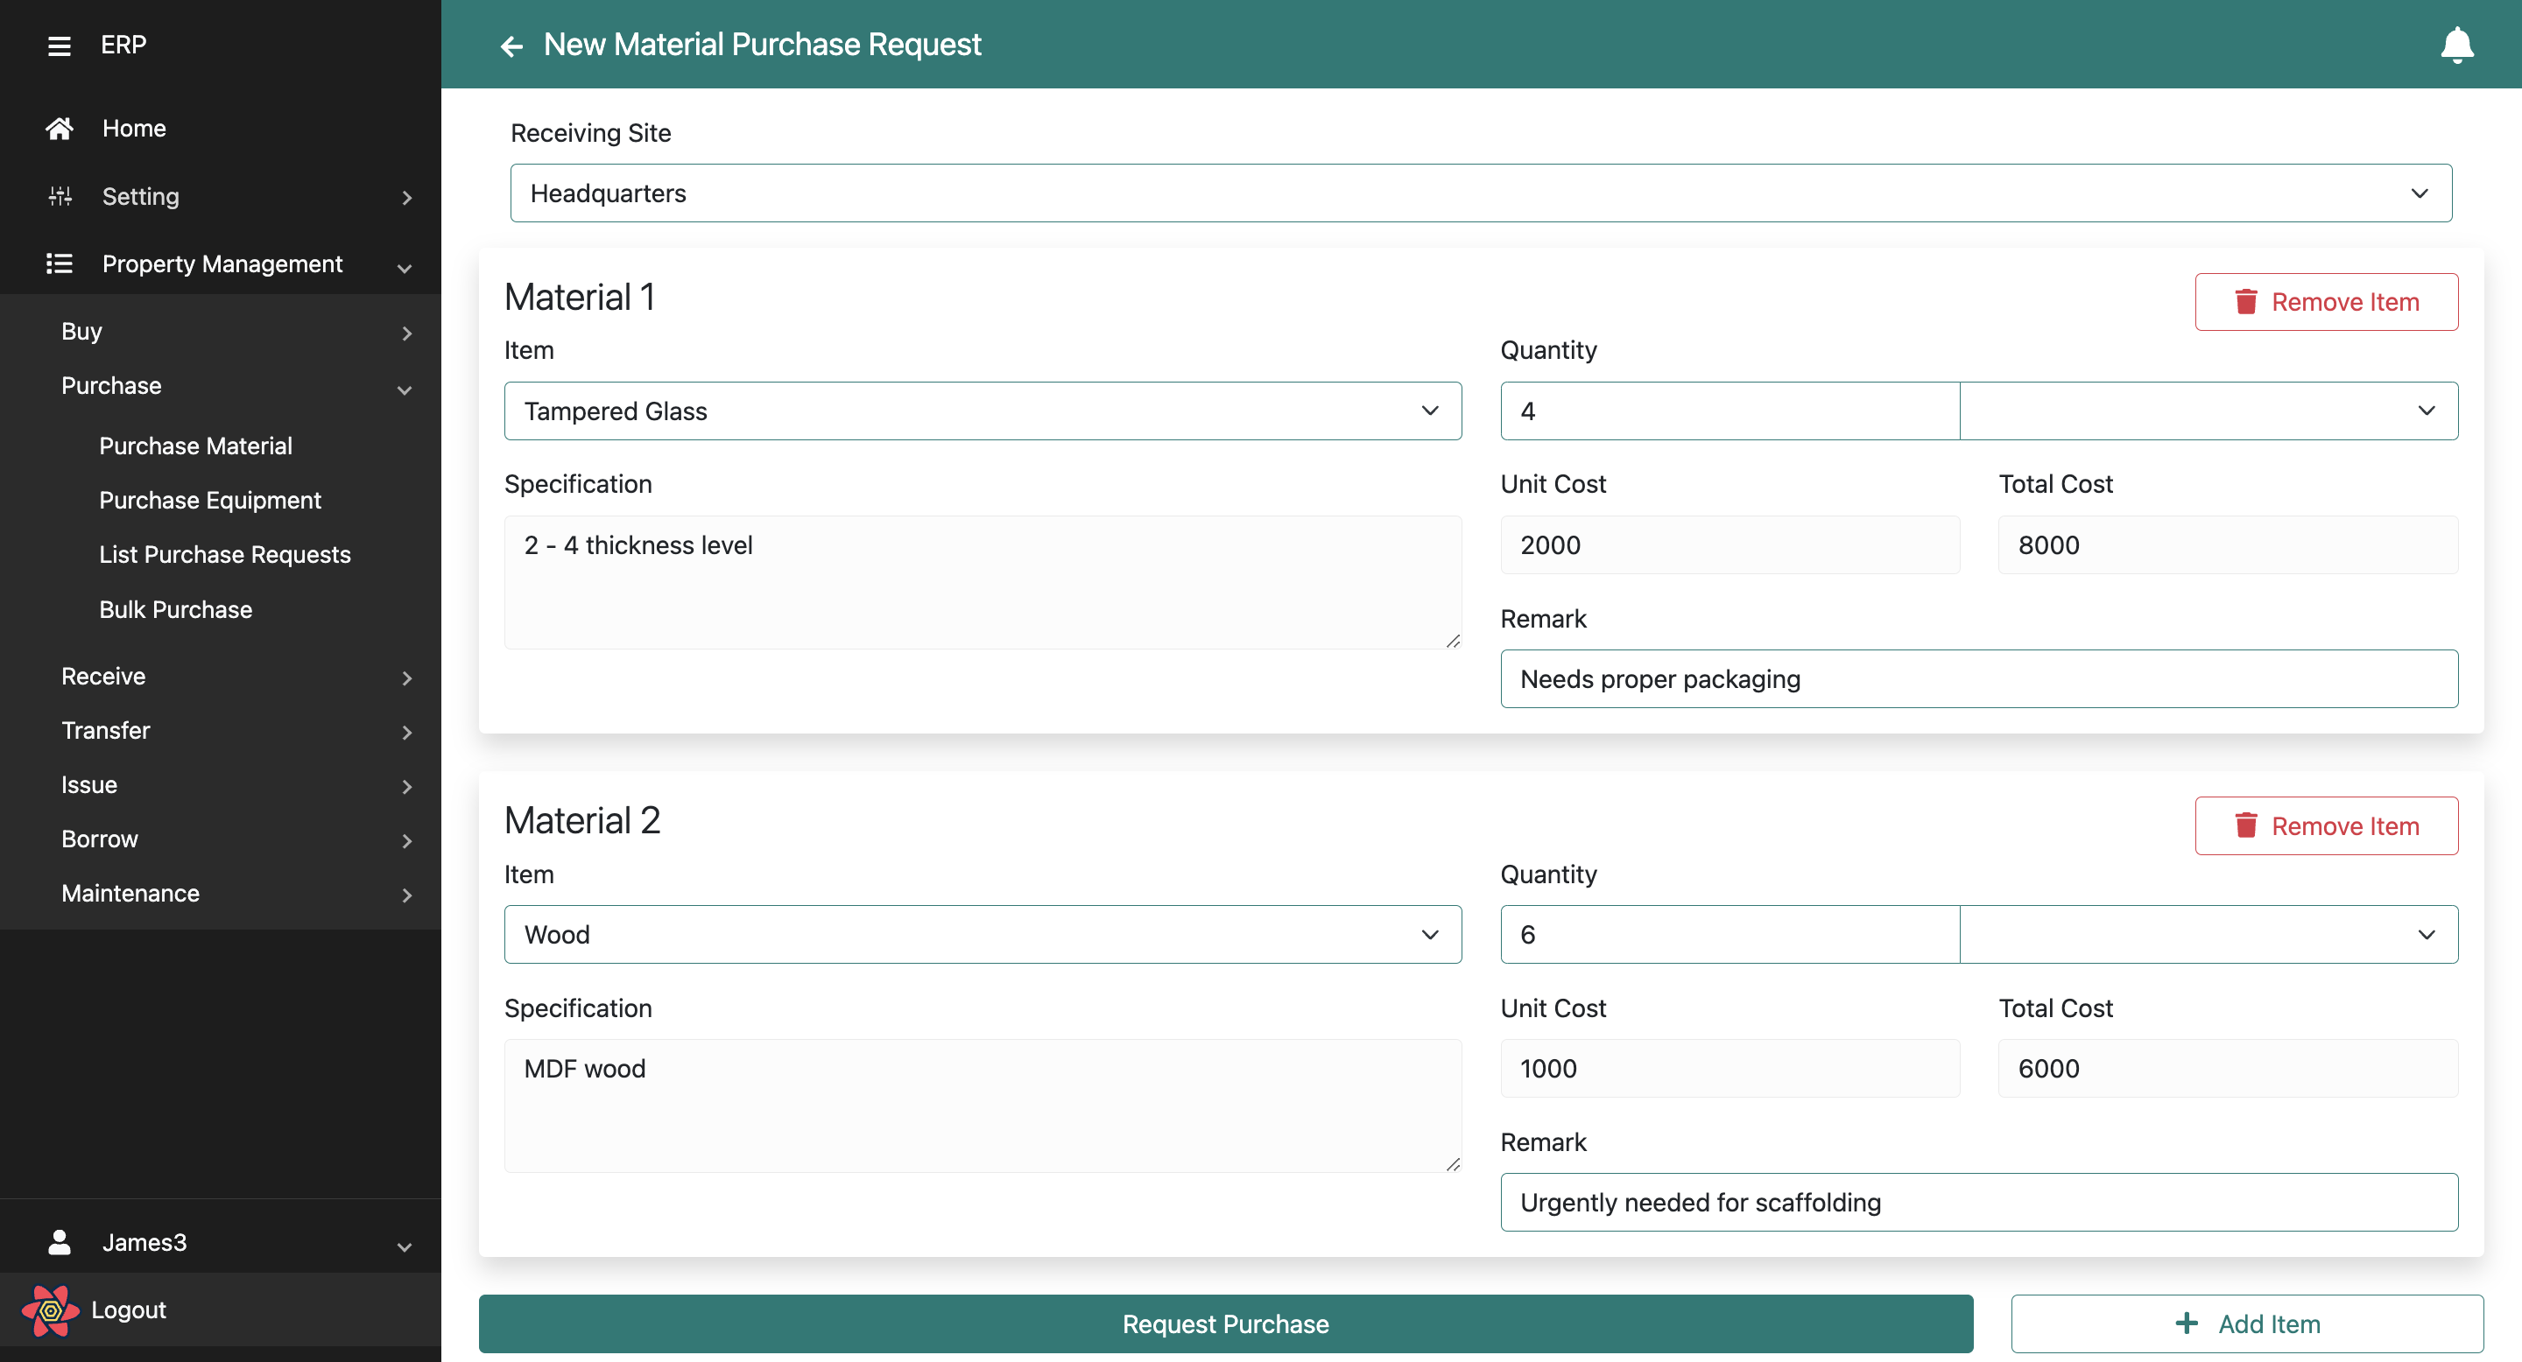The width and height of the screenshot is (2522, 1362).
Task: Expand the Setting menu chevron
Action: click(406, 198)
